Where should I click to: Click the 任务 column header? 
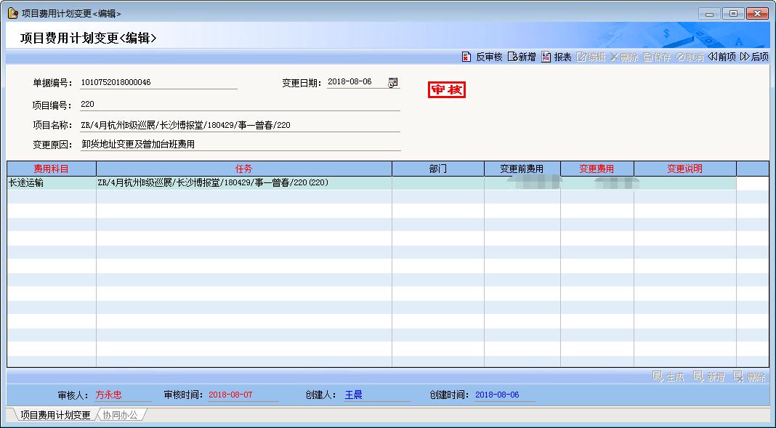coord(243,169)
